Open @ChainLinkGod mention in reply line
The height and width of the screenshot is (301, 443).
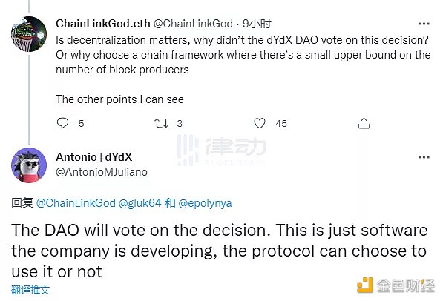tap(76, 203)
